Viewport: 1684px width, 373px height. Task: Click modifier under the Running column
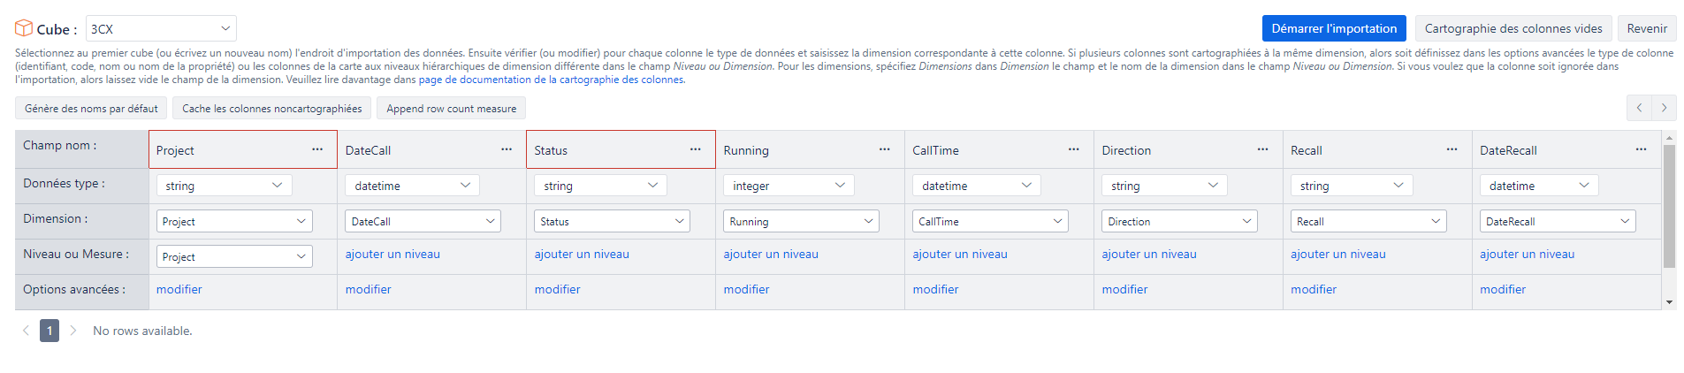(747, 289)
